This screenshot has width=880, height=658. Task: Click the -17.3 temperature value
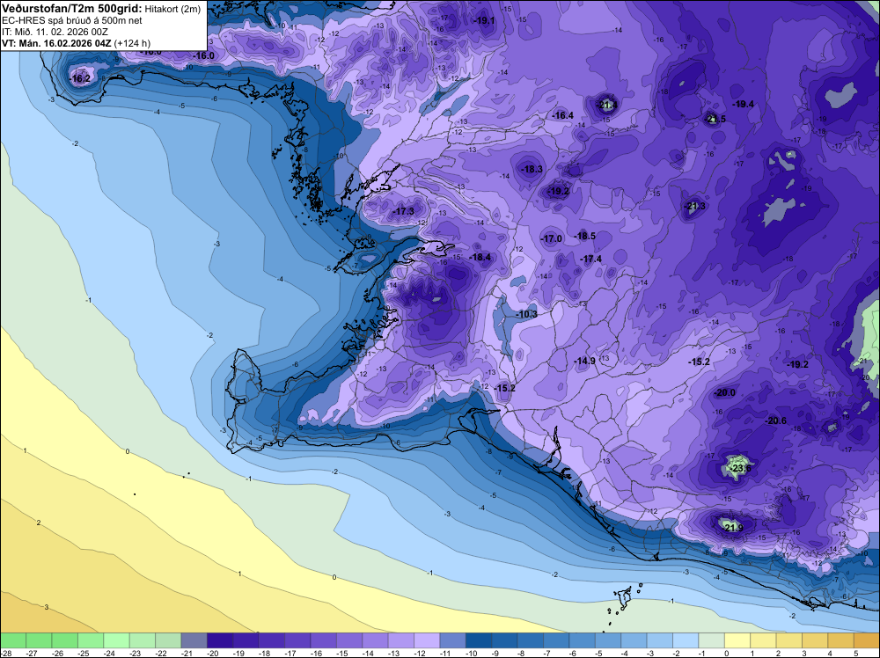tap(404, 211)
